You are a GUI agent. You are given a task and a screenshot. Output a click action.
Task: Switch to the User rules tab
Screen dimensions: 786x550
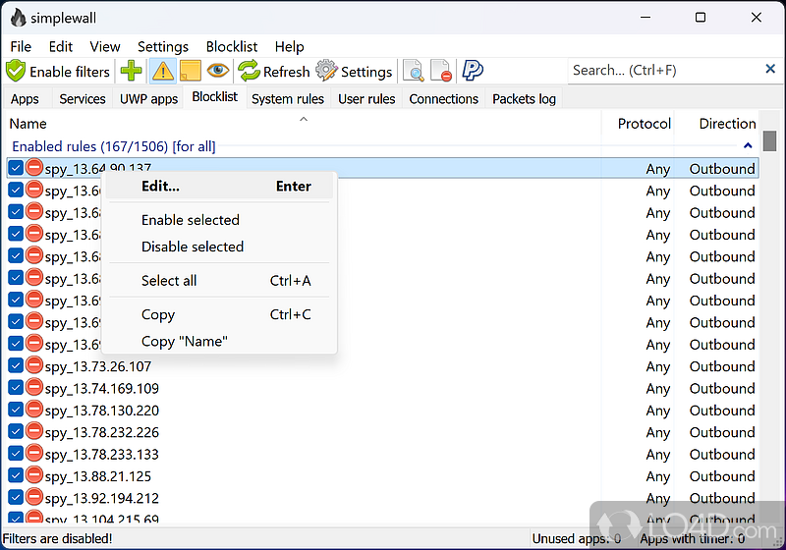coord(366,98)
